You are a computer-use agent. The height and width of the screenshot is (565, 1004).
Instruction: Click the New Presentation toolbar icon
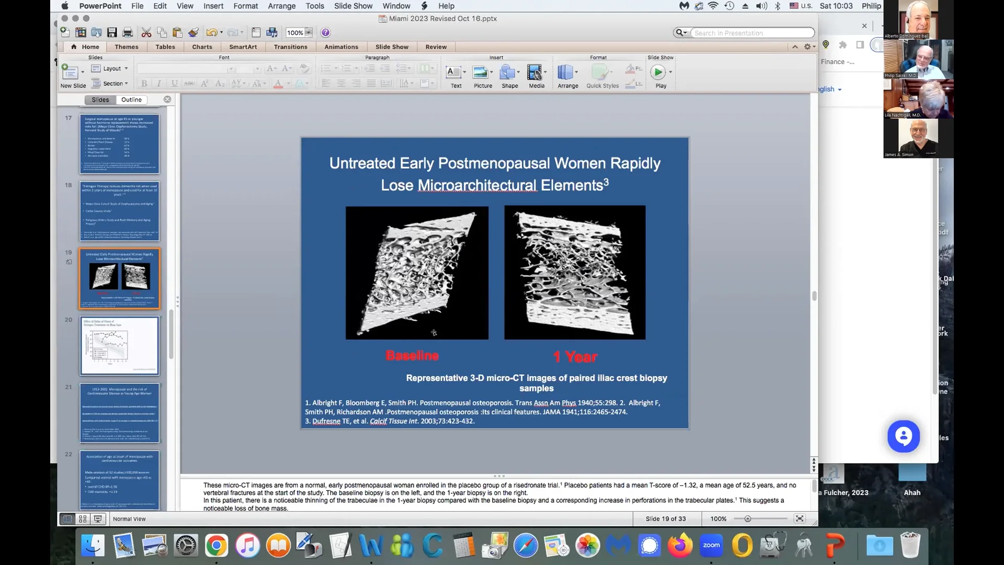(65, 32)
